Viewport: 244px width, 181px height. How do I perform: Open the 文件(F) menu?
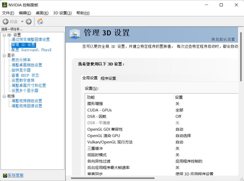coord(8,13)
